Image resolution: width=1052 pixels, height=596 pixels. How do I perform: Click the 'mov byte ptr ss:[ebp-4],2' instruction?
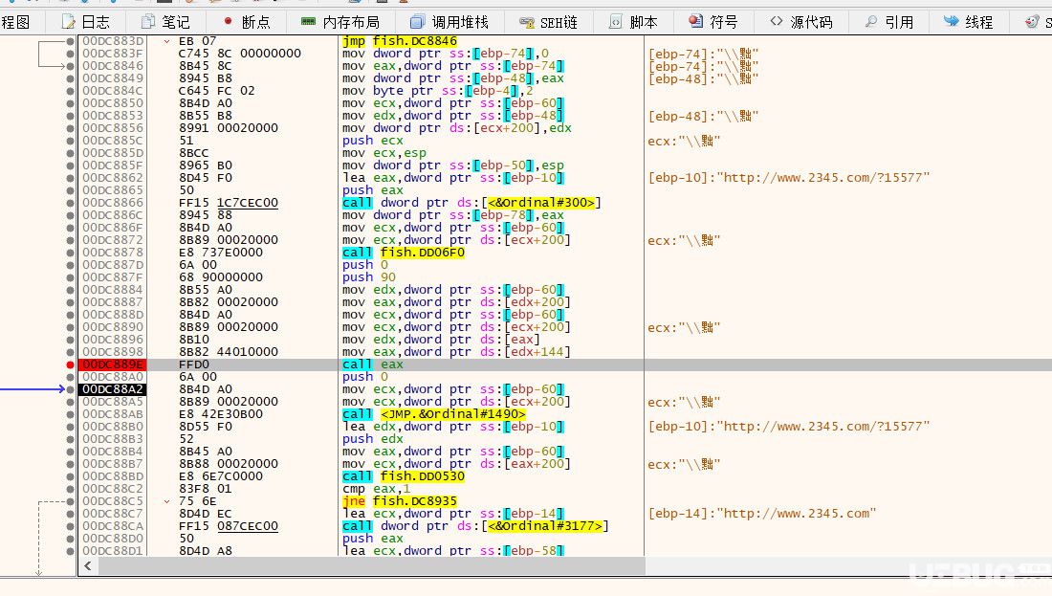[437, 91]
